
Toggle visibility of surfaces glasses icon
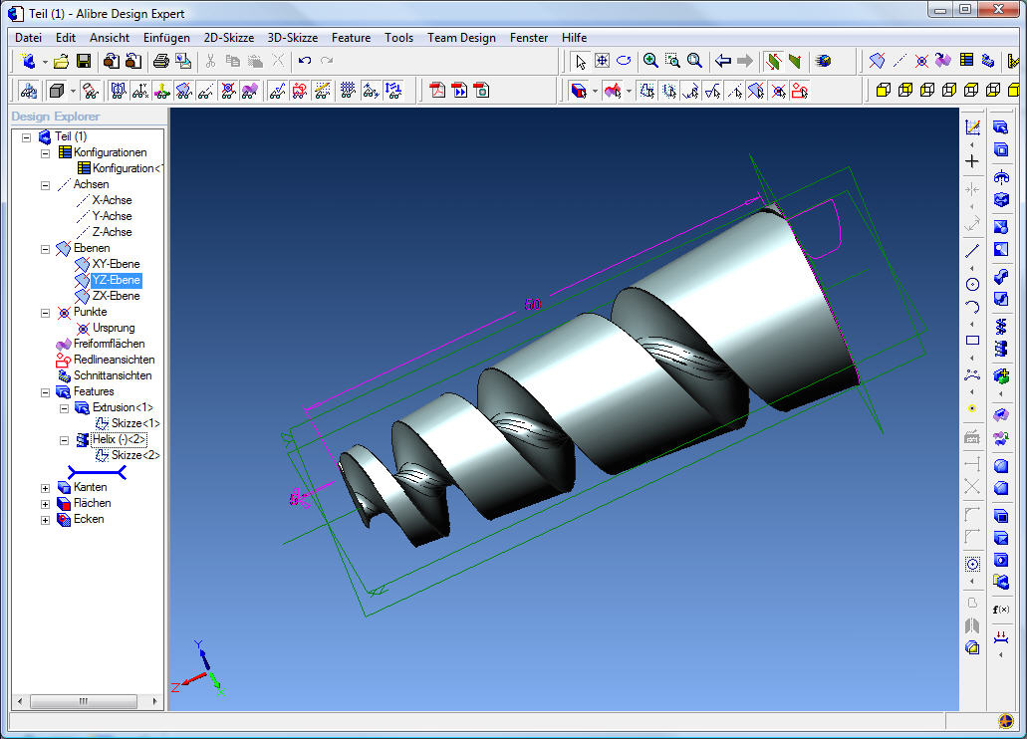[249, 91]
